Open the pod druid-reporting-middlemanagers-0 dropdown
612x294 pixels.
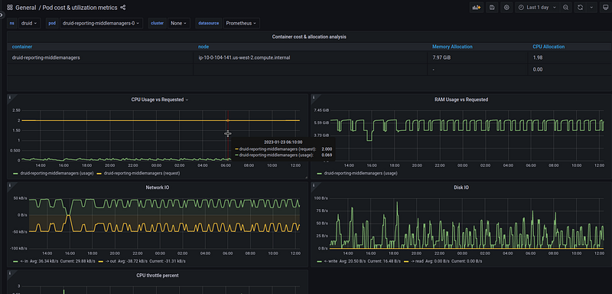(x=101, y=23)
